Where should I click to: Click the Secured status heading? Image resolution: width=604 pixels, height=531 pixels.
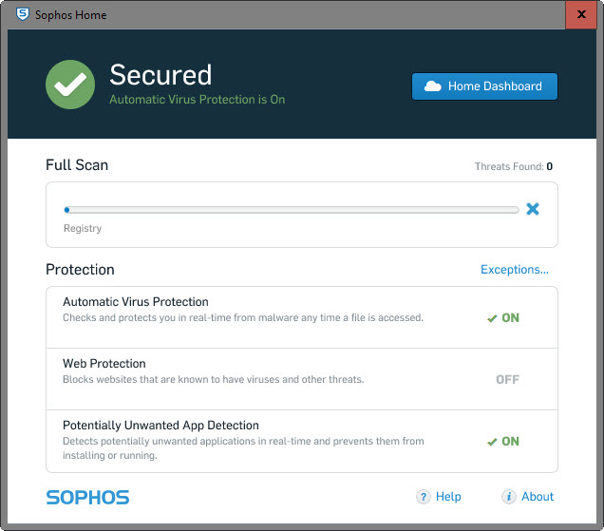[160, 75]
